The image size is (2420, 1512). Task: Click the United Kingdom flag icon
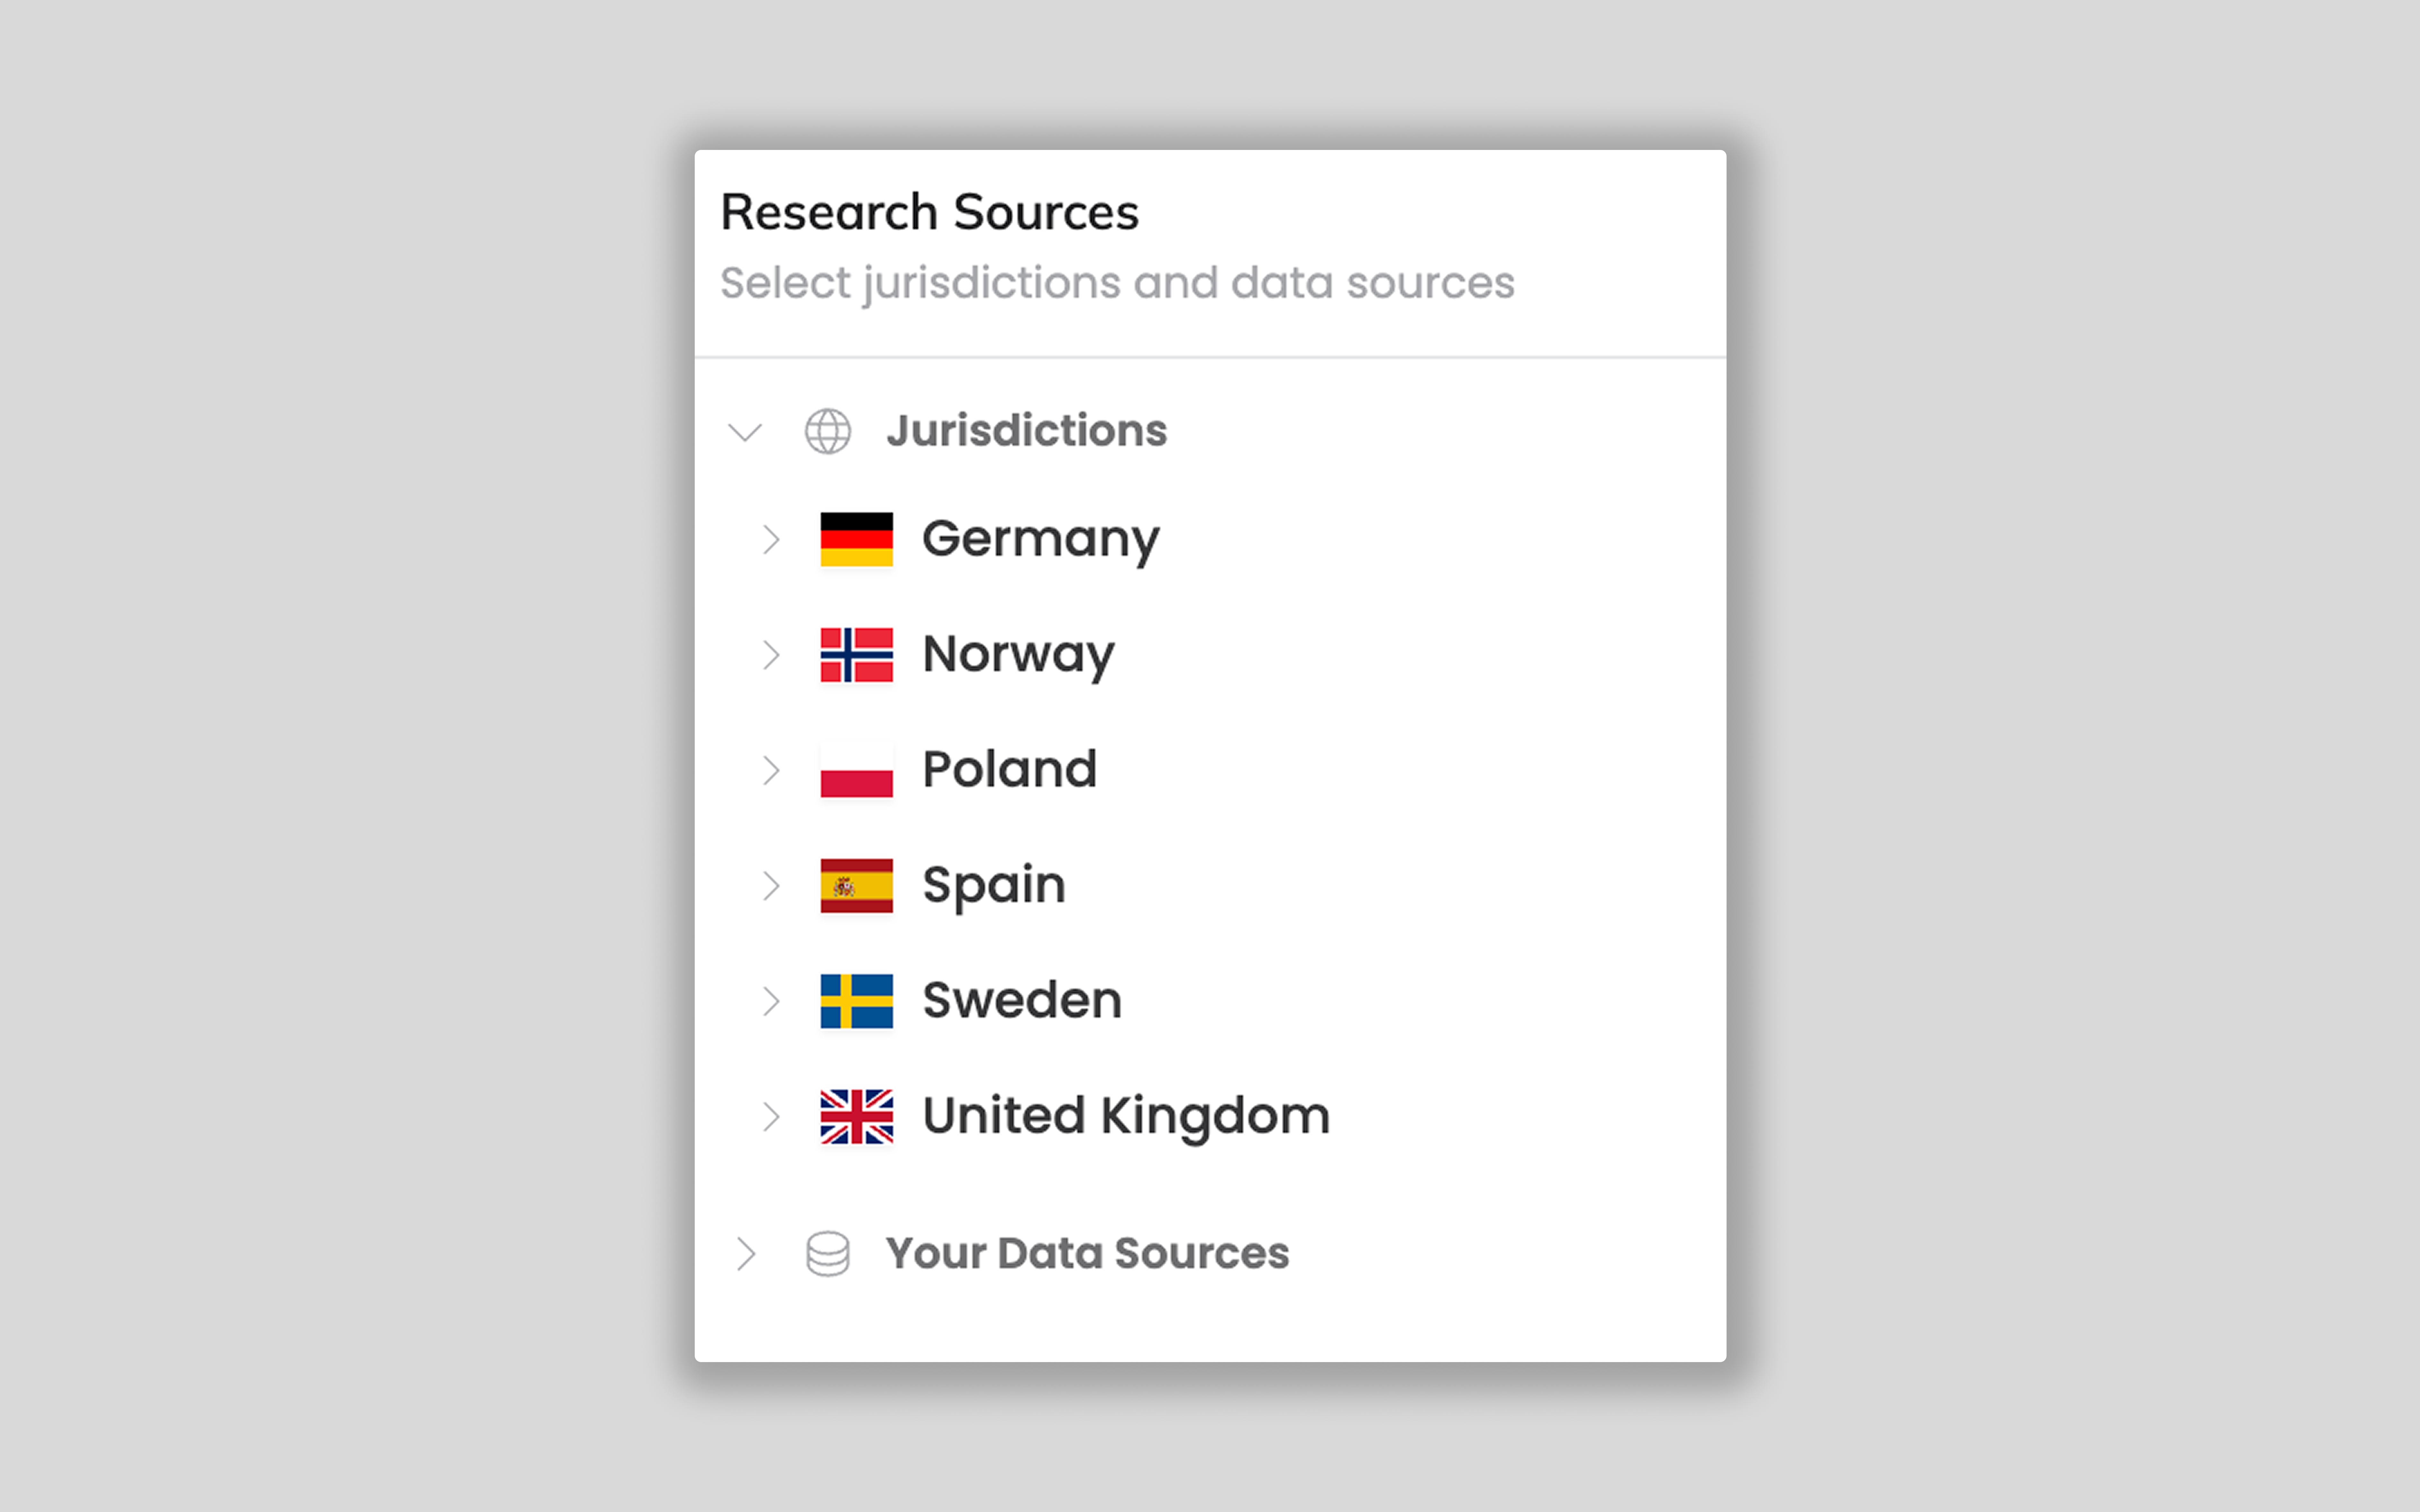(x=856, y=1116)
